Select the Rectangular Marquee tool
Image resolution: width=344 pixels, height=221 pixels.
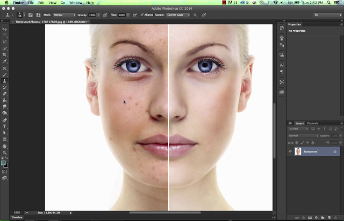(x=4, y=36)
